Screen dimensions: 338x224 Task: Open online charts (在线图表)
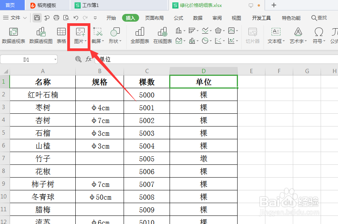click(x=163, y=36)
